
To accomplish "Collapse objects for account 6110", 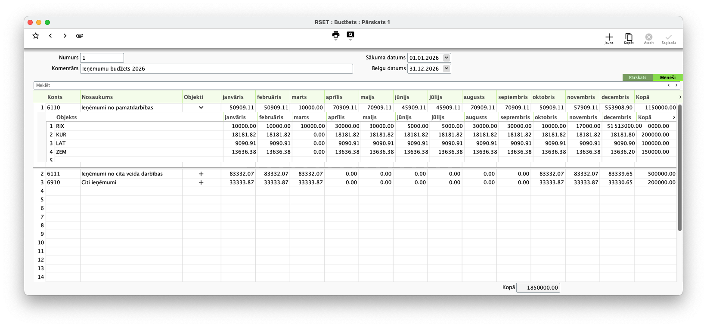I will 201,108.
